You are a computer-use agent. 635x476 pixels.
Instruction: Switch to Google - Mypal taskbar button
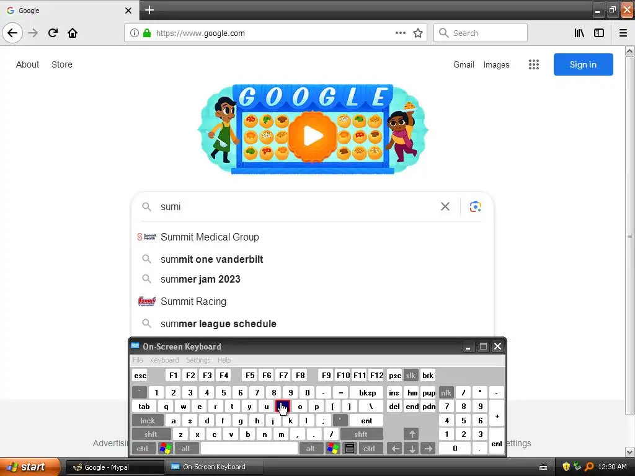(x=115, y=467)
